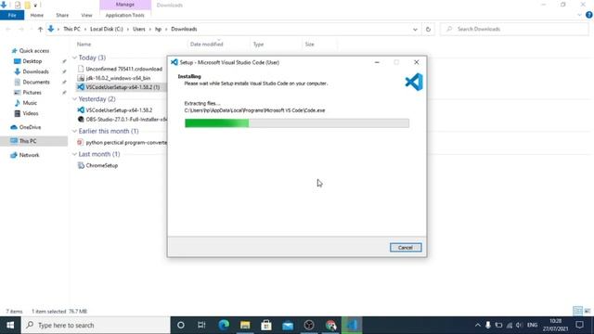Select the Manage contextual tab

point(125,5)
